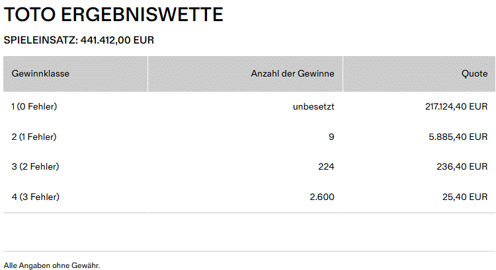Select the 3 (2 Fehler) row label

[35, 167]
